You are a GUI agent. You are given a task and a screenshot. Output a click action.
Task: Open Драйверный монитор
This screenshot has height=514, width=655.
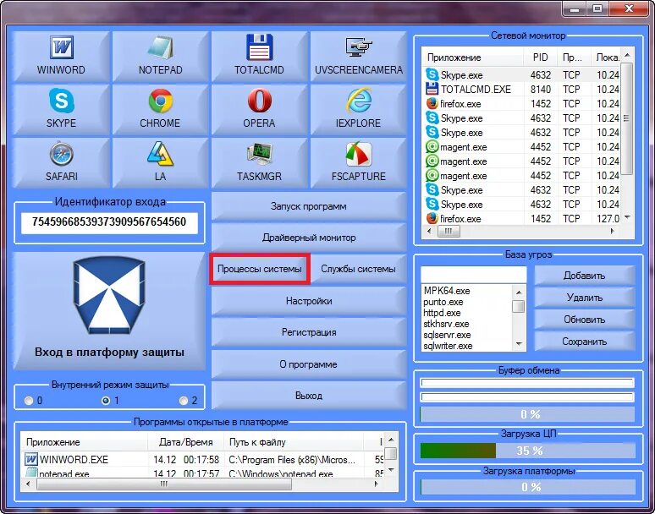tap(309, 238)
